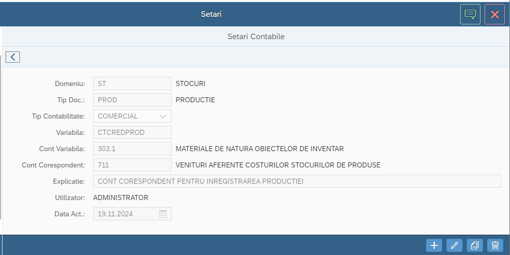
Task: Add a new record with plus icon
Action: point(434,245)
